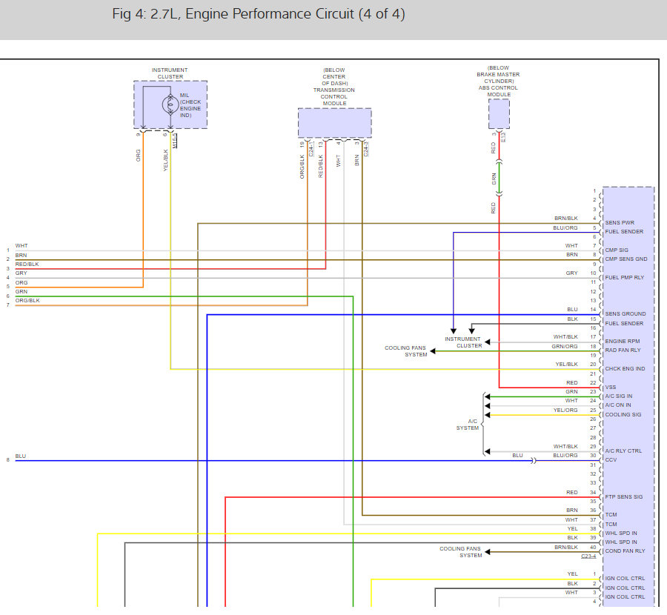Open Cooling Fans System reference near COND FAN RLY
The width and height of the screenshot is (667, 615).
tap(460, 552)
